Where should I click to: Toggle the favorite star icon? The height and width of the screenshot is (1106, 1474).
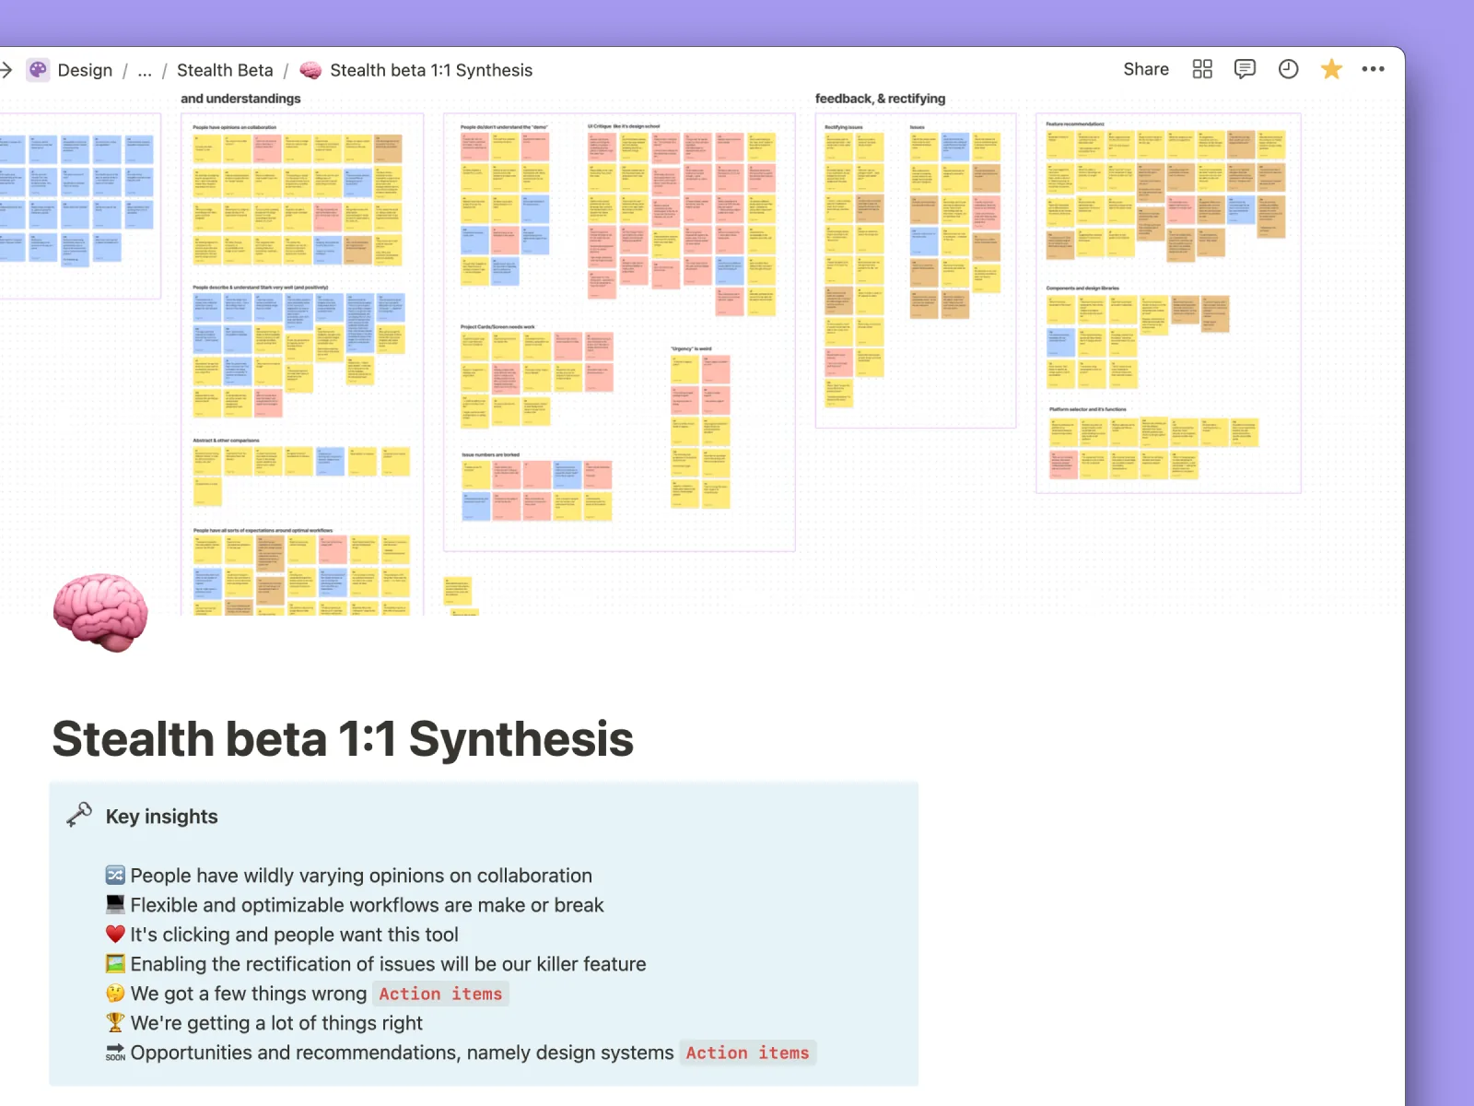pyautogui.click(x=1331, y=69)
